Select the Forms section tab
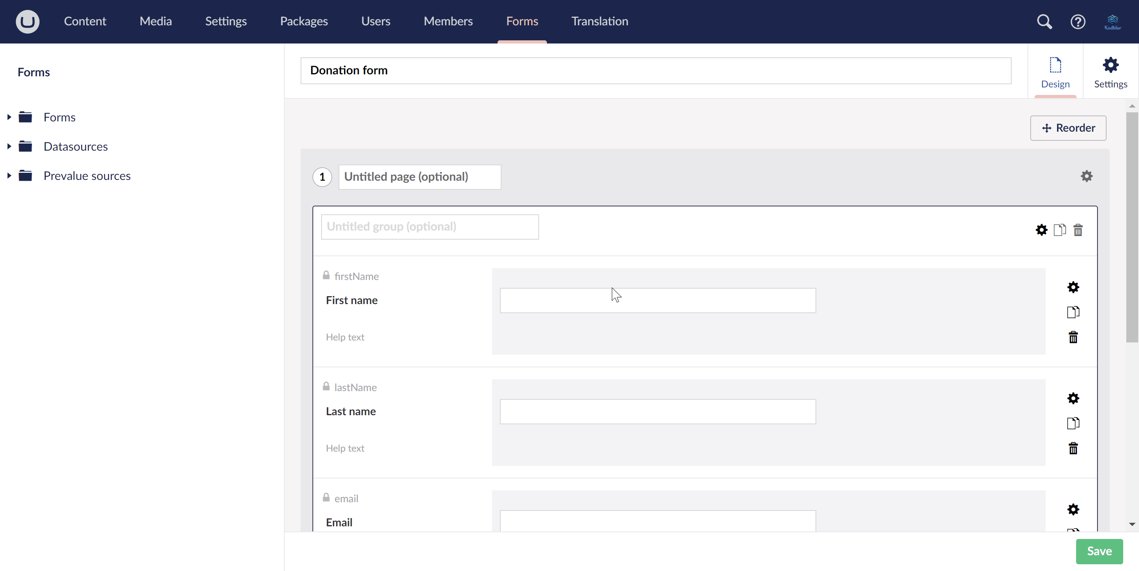This screenshot has width=1139, height=571. pyautogui.click(x=522, y=21)
